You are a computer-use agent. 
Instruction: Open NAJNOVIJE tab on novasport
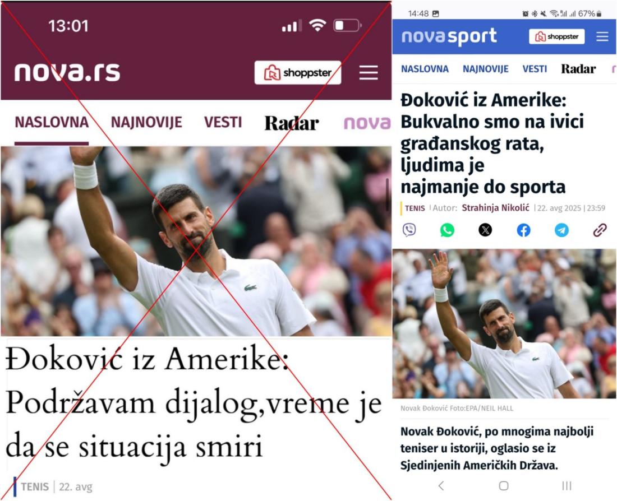486,69
